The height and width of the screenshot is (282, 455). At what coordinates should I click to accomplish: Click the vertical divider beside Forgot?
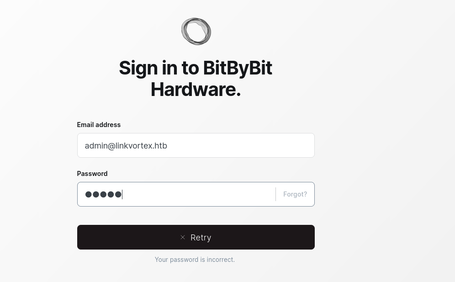(275, 194)
